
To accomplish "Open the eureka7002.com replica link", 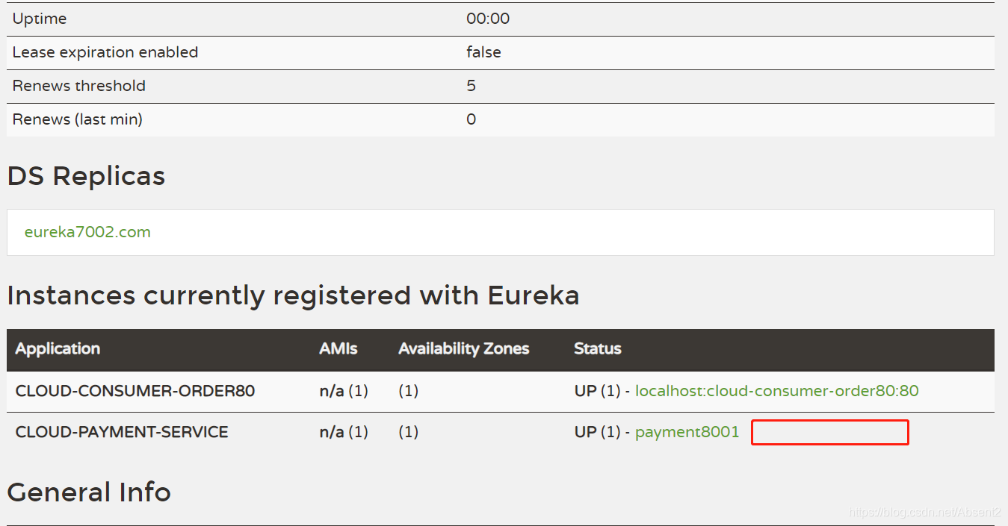I will pyautogui.click(x=87, y=232).
